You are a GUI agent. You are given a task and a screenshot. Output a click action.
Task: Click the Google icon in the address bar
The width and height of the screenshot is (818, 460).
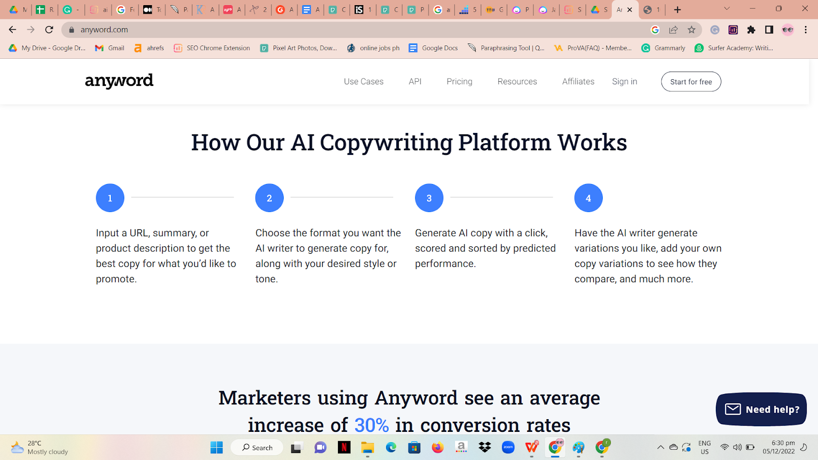655,30
